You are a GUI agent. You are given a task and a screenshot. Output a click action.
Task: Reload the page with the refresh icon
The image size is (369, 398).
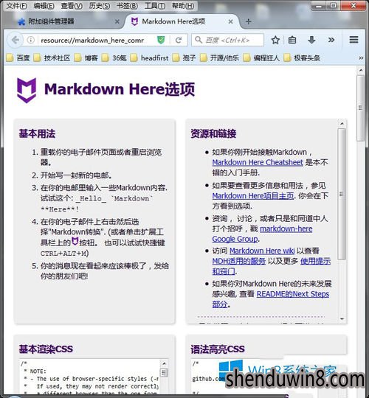coord(179,40)
